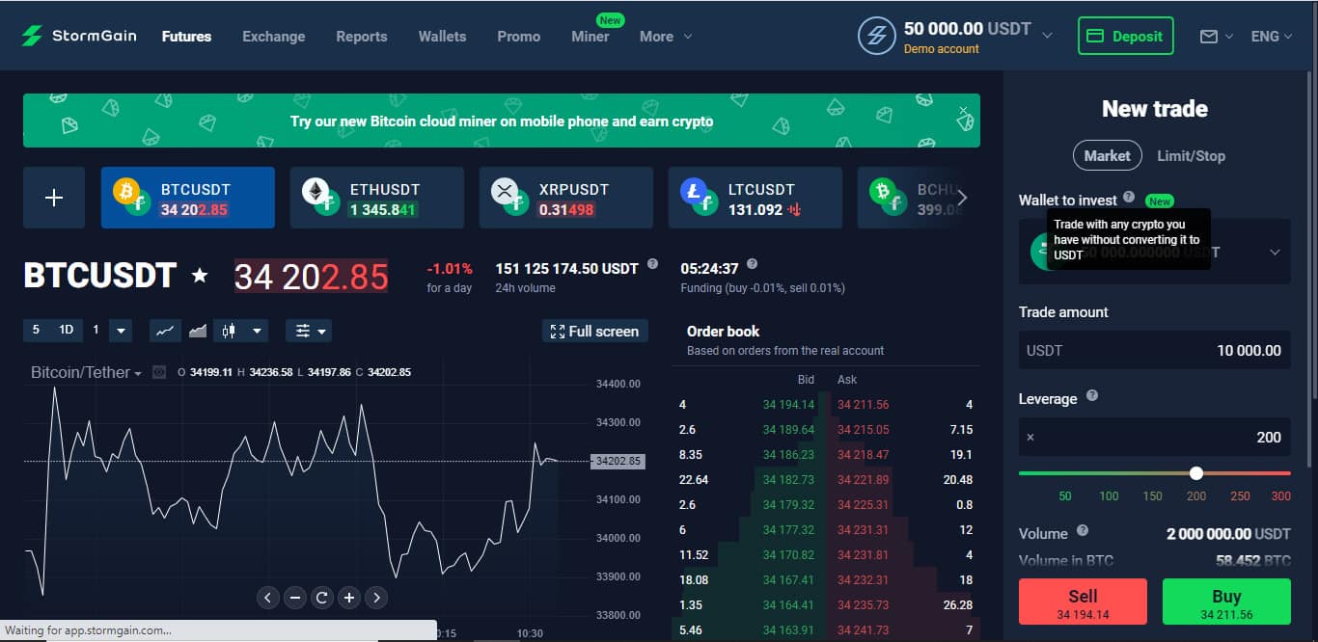
Task: Zoom in chart with plus button
Action: point(349,598)
